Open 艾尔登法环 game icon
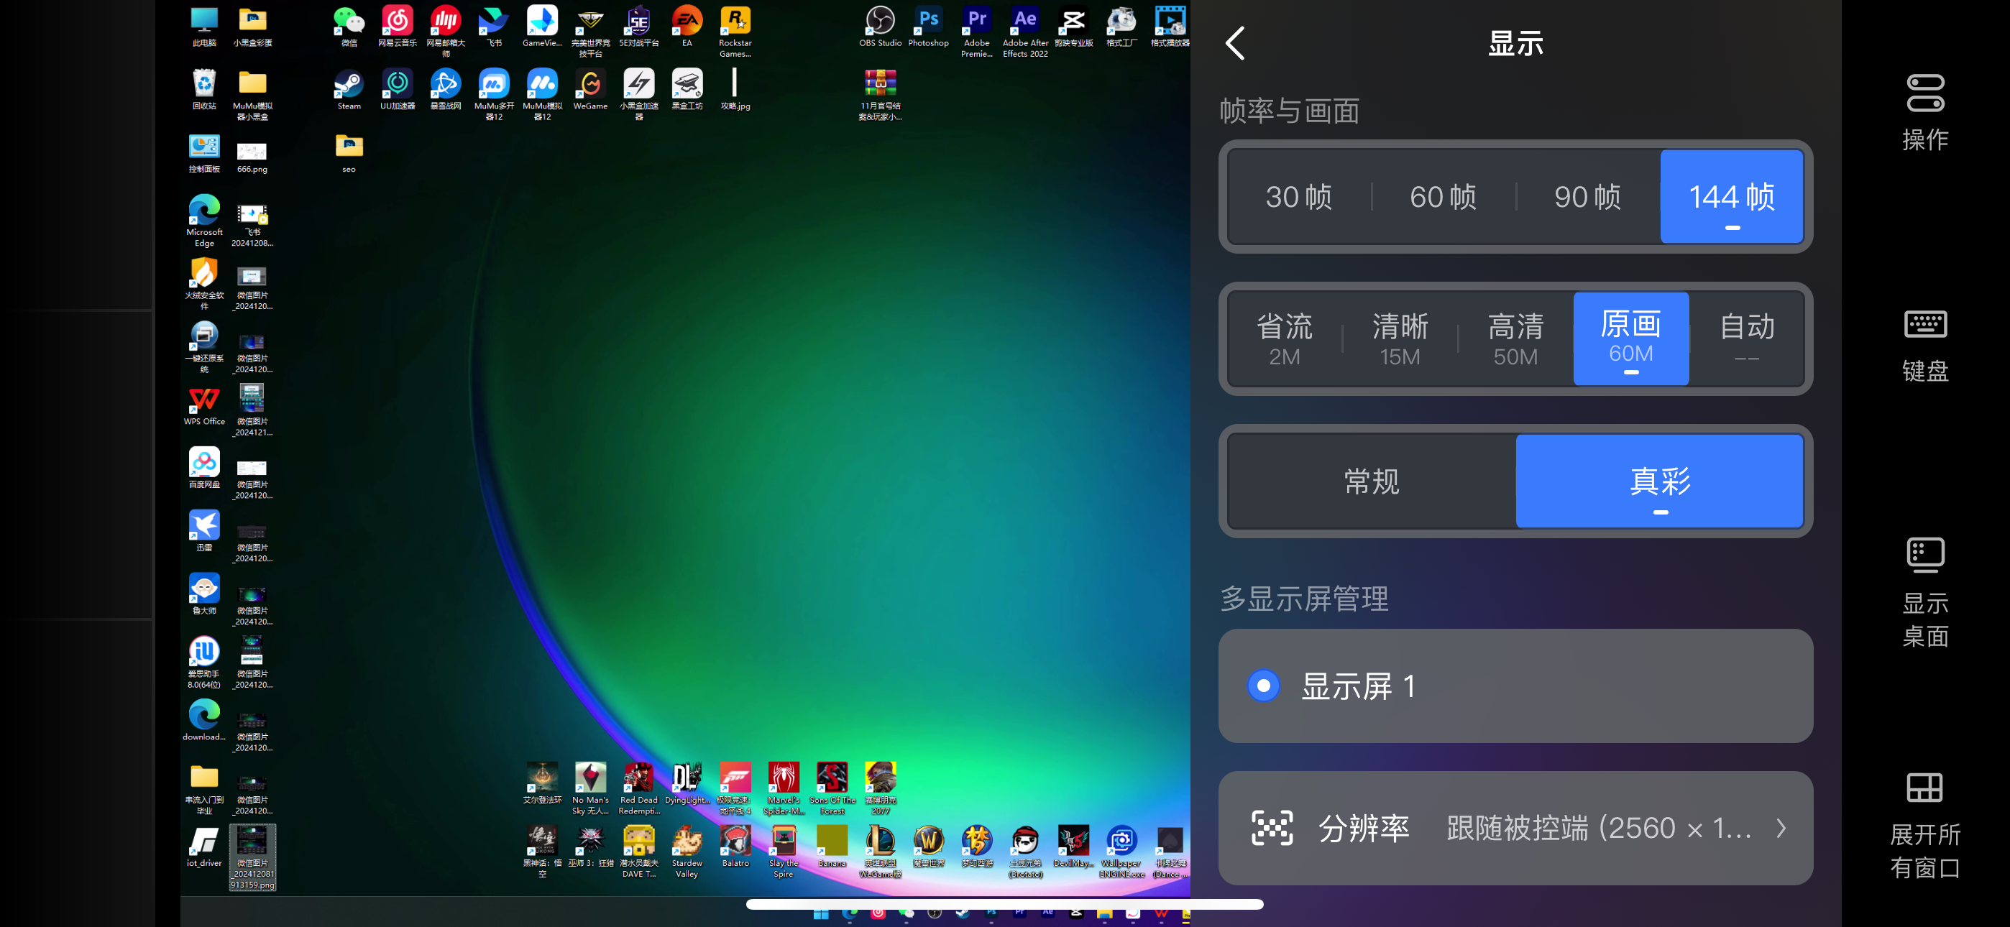 tap(541, 783)
